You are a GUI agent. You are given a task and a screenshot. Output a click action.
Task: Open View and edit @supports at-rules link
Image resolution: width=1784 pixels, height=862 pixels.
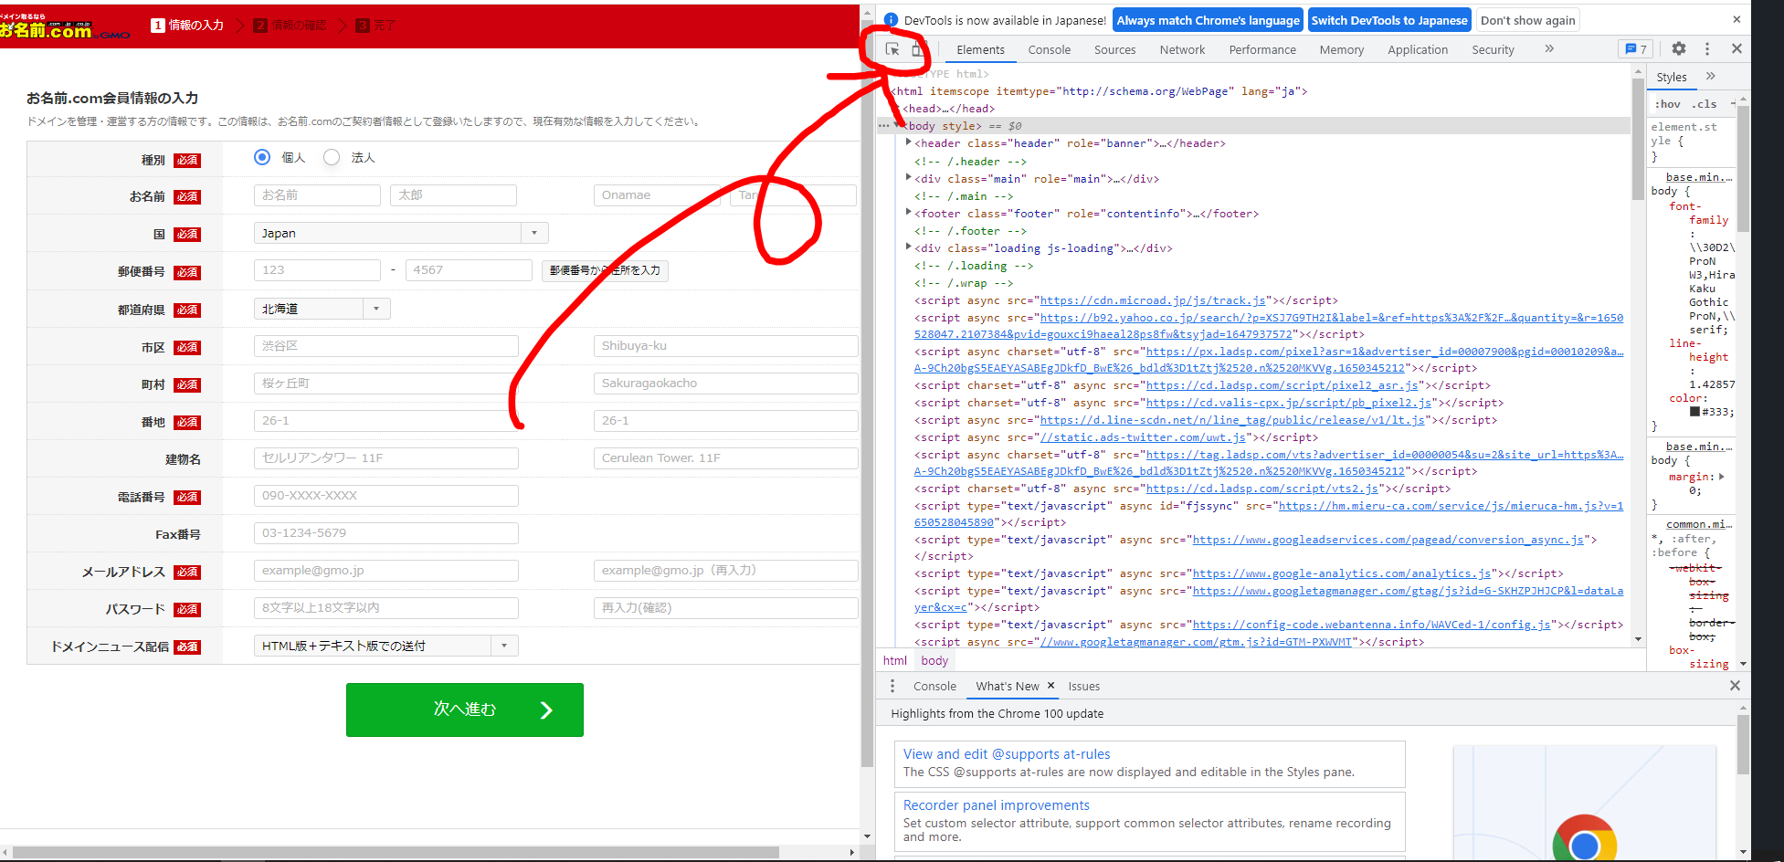1007,754
